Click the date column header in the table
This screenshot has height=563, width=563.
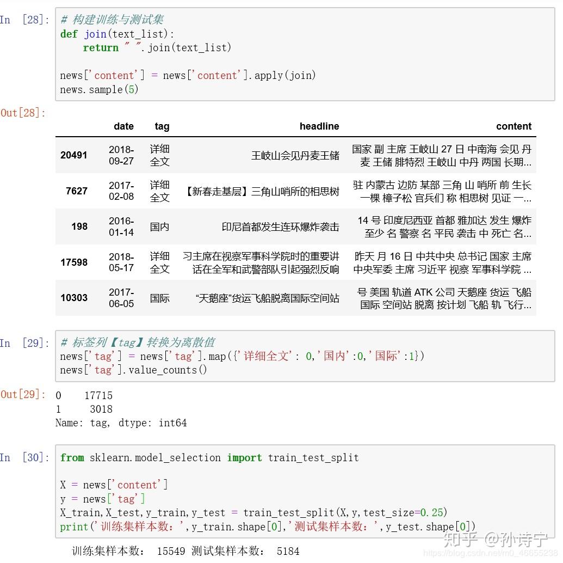[123, 126]
